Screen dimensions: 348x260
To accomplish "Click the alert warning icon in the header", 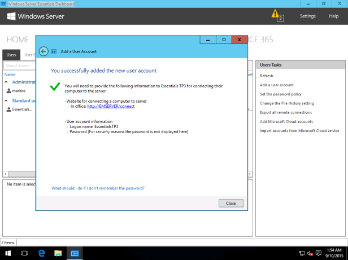I will [x=275, y=14].
